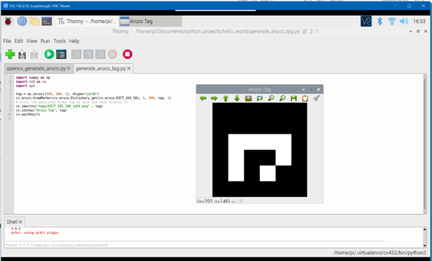Save the image using green floppy icon
This screenshot has width=432, height=261.
pyautogui.click(x=294, y=98)
